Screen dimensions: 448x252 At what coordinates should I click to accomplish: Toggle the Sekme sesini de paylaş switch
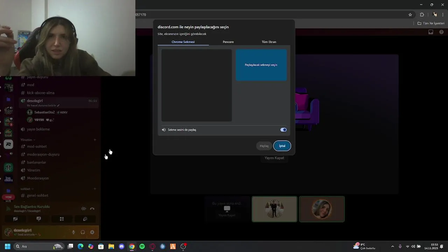coord(283,130)
